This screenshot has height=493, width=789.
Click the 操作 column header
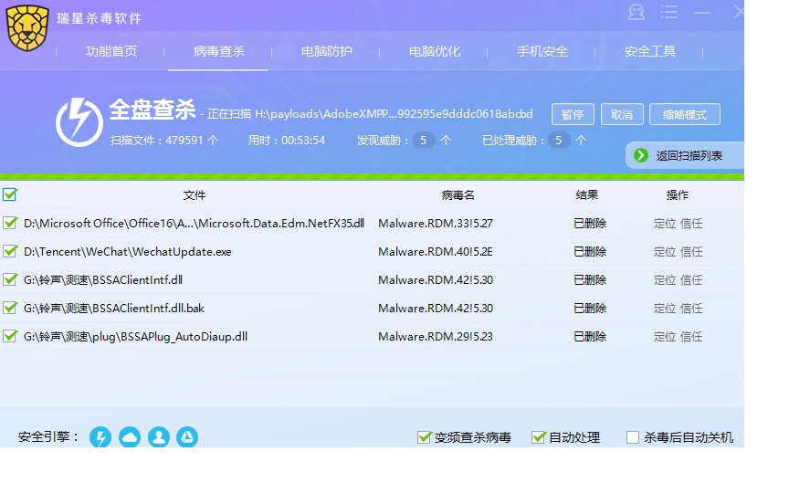click(678, 194)
